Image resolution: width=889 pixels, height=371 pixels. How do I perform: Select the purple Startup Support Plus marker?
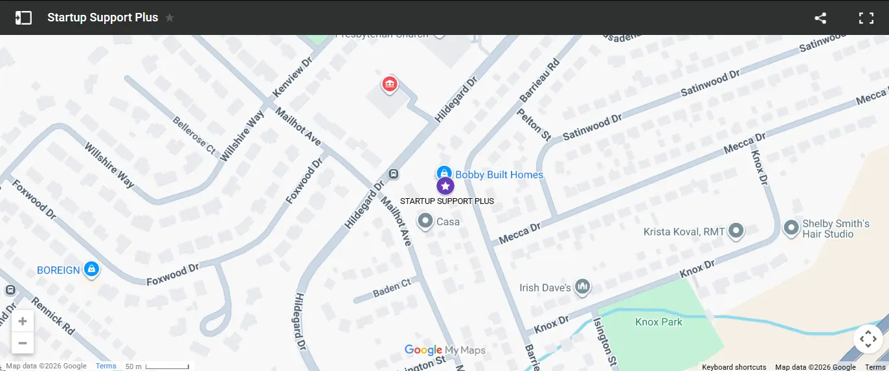[x=445, y=186]
